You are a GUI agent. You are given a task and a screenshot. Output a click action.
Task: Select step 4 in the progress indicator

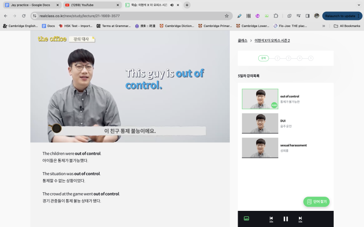click(299, 58)
